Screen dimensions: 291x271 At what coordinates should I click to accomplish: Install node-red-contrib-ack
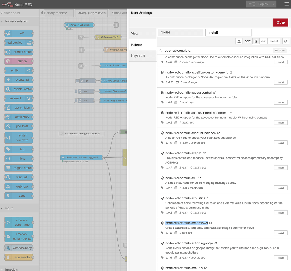tap(281, 188)
